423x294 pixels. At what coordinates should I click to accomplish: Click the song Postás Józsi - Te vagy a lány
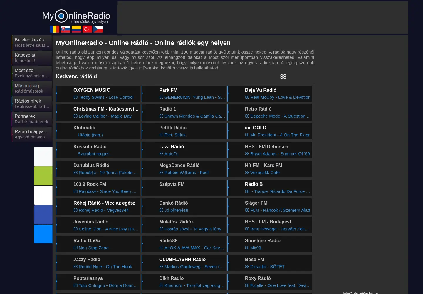click(193, 229)
